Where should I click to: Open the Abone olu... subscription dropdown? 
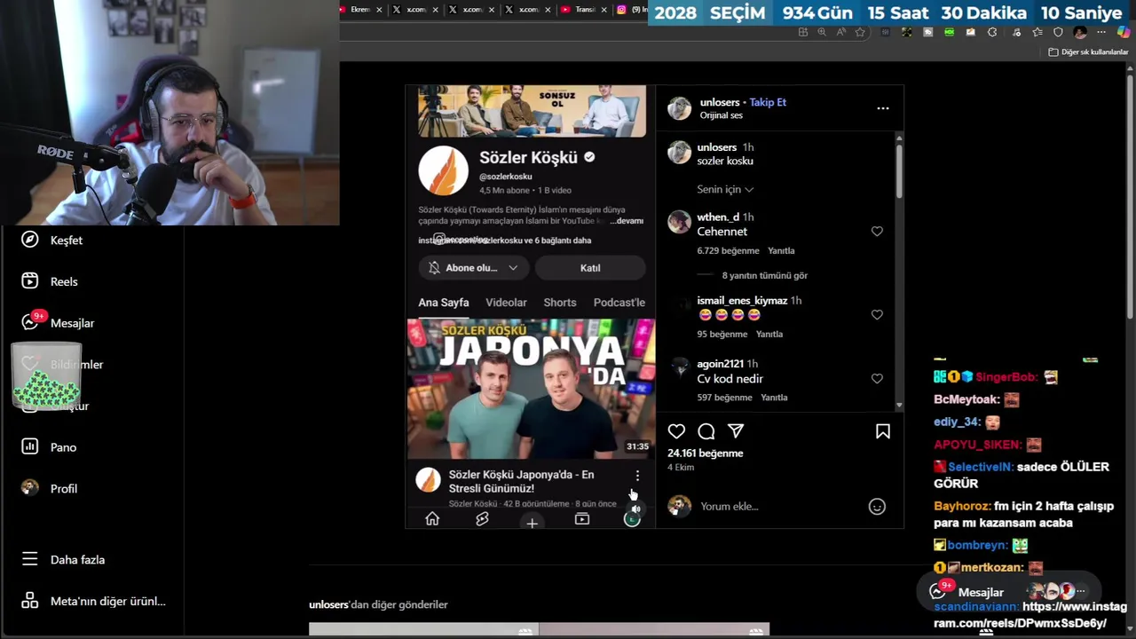pos(473,268)
